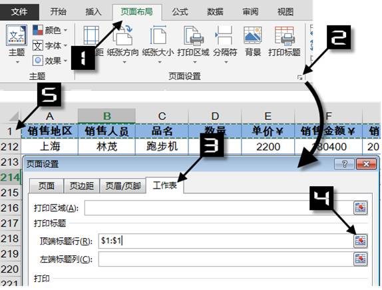Switch to the 页边距 dialog tab
This screenshot has height=290, width=382.
click(x=82, y=186)
